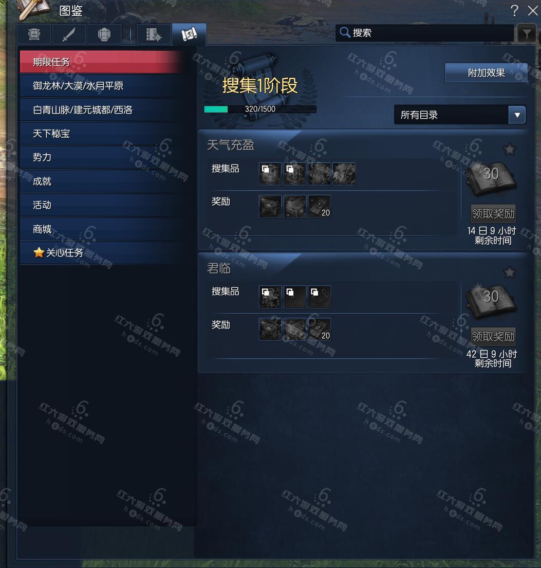The height and width of the screenshot is (568, 541).
Task: Open the armor codex tab icon
Action: point(34,34)
